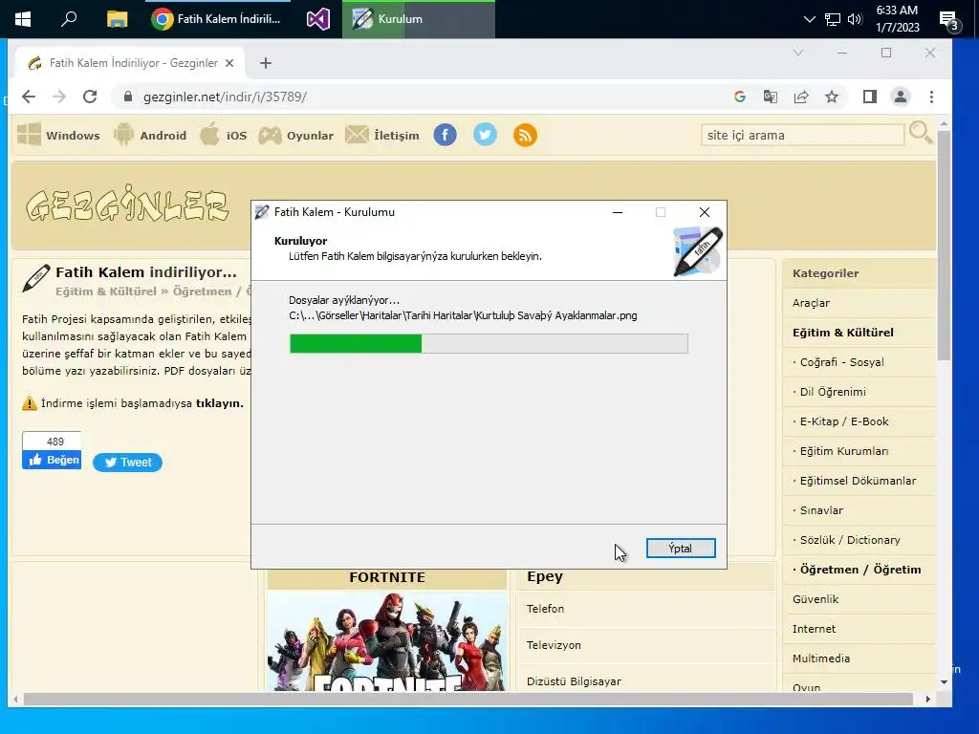Open the taskbar clock and date

(897, 19)
